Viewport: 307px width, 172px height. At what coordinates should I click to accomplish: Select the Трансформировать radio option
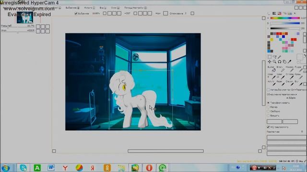(269, 103)
